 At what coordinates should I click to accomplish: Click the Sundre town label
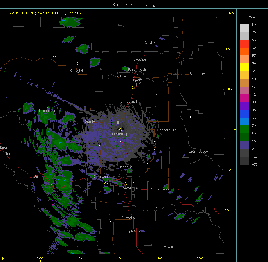click(x=91, y=122)
